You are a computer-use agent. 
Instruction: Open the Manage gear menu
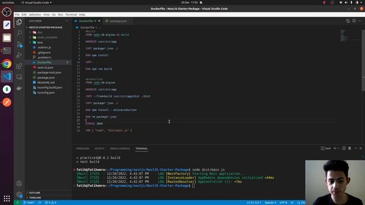tap(19, 194)
